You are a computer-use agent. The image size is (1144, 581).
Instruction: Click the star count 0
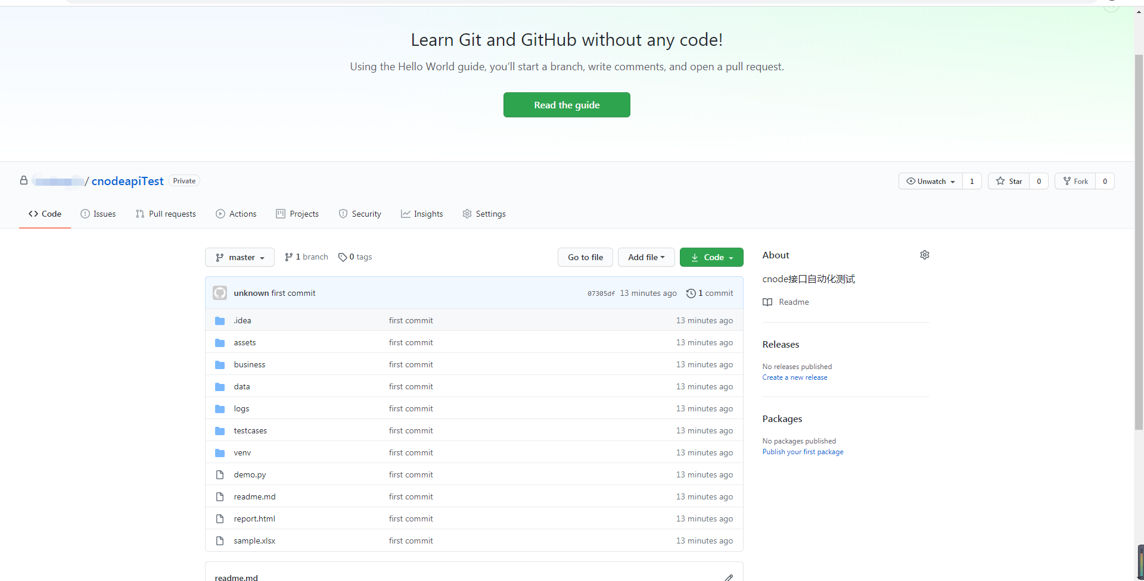[1039, 182]
